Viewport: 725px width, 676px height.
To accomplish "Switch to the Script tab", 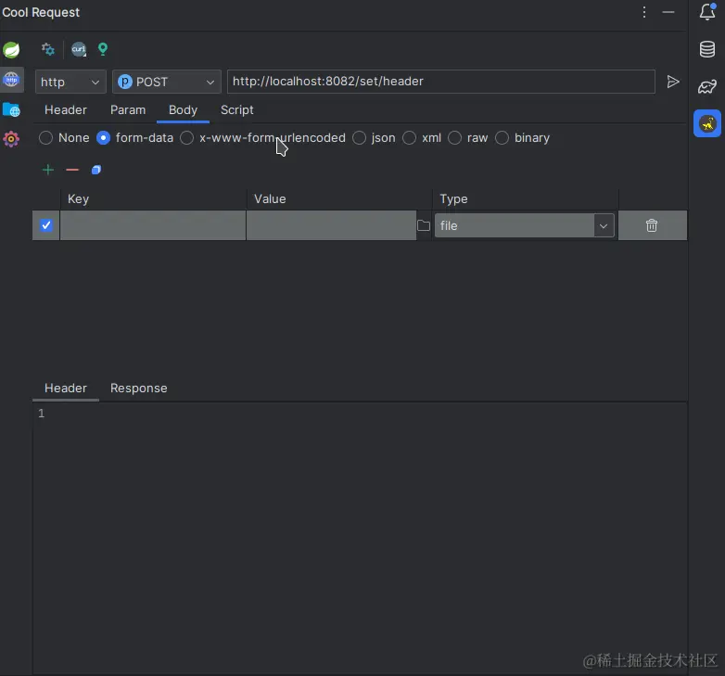I will click(237, 110).
